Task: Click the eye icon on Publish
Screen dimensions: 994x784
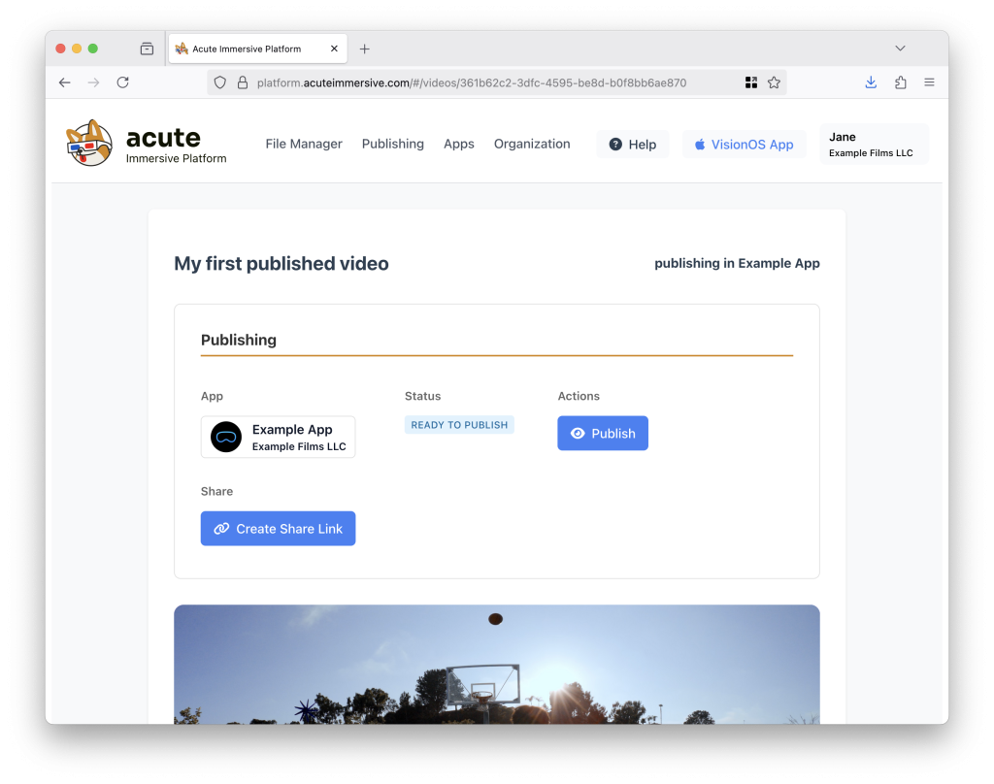Action: point(578,434)
